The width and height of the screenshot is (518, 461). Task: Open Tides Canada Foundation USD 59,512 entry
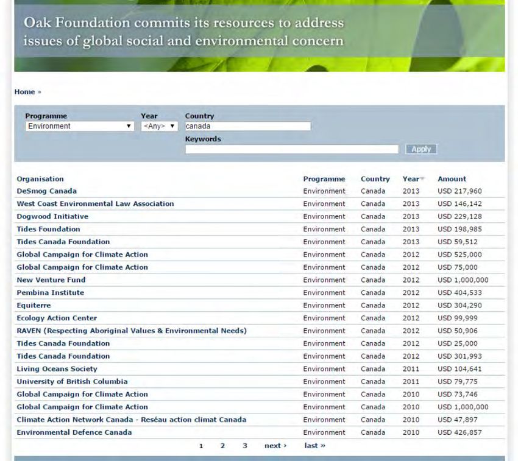(x=63, y=242)
